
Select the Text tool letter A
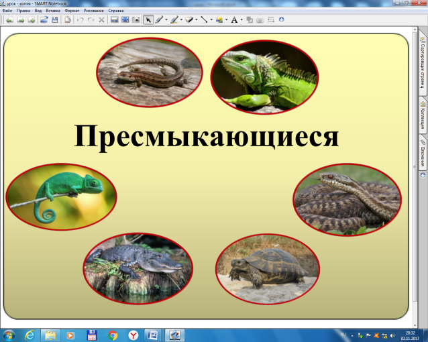point(234,20)
